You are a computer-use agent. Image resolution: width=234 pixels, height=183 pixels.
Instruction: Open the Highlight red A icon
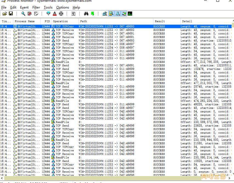[x=55, y=14]
